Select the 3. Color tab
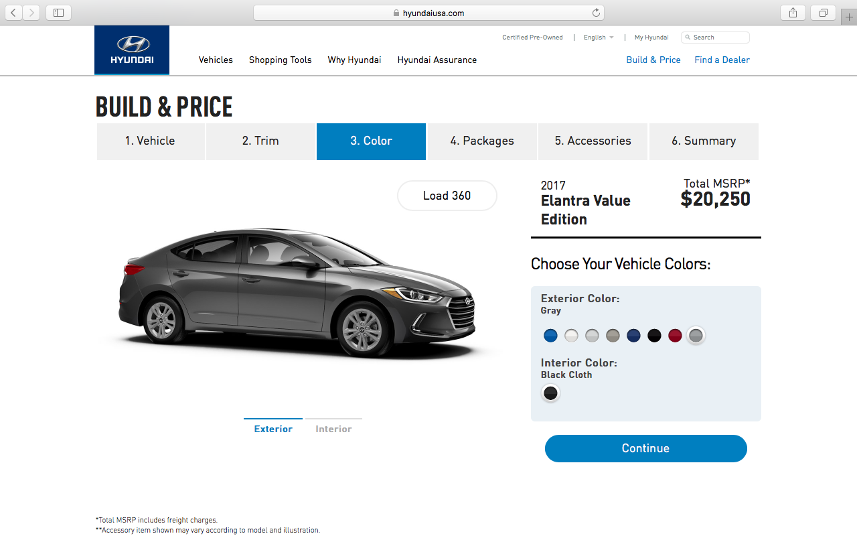Image resolution: width=857 pixels, height=536 pixels. (x=371, y=141)
